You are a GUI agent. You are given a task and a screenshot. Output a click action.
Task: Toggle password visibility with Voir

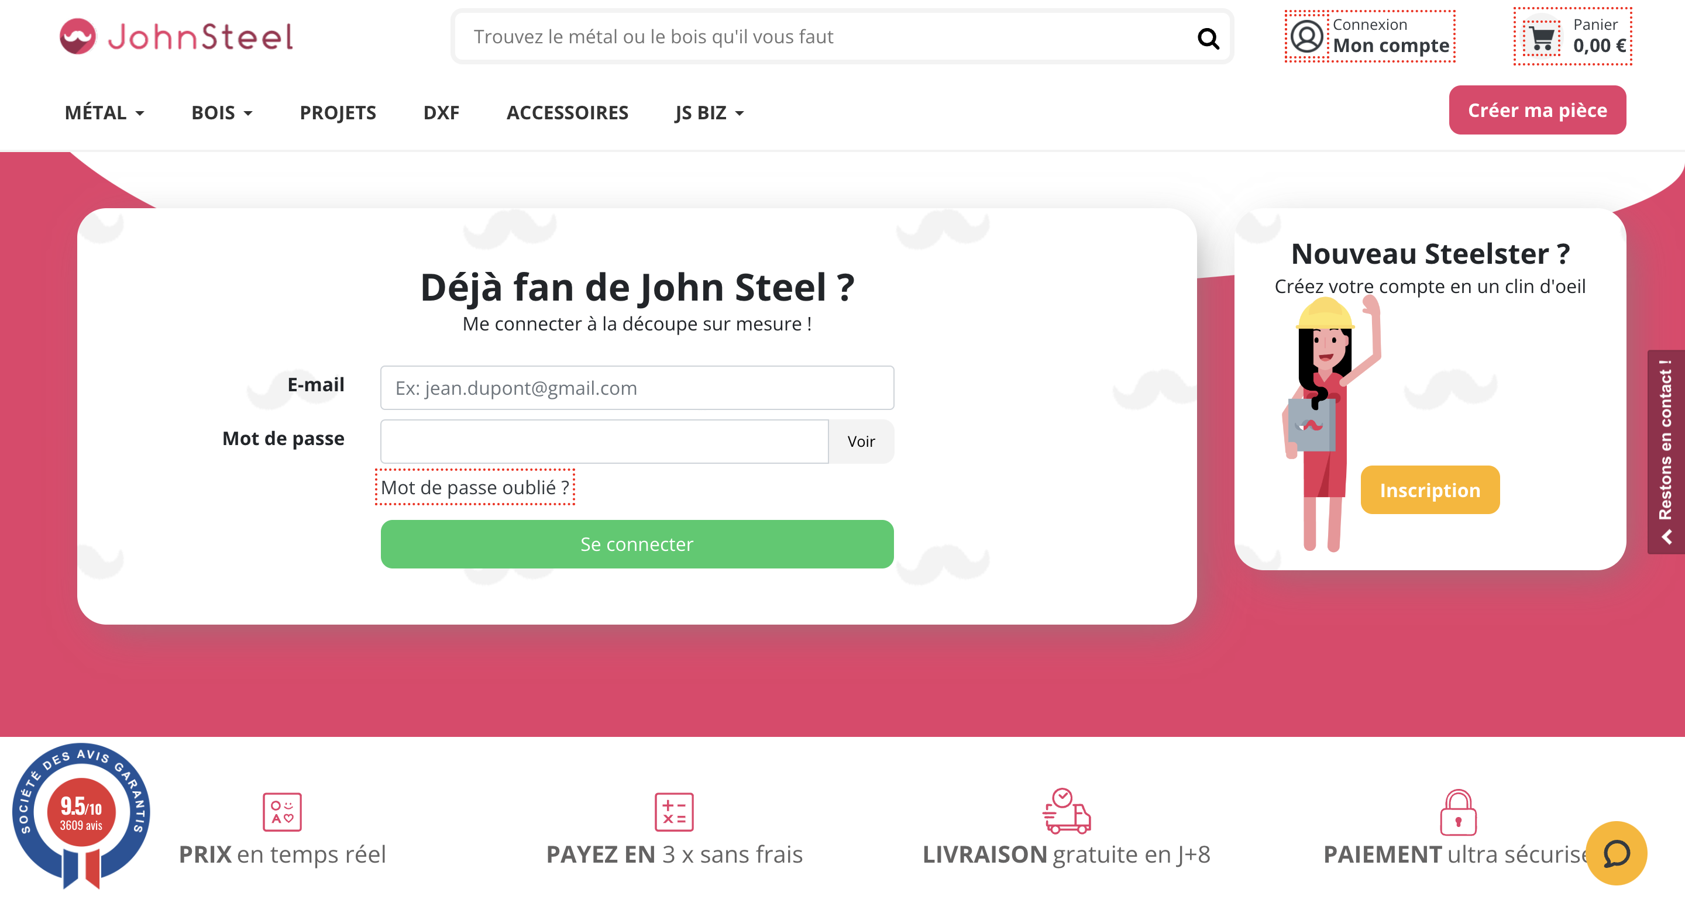pos(861,442)
